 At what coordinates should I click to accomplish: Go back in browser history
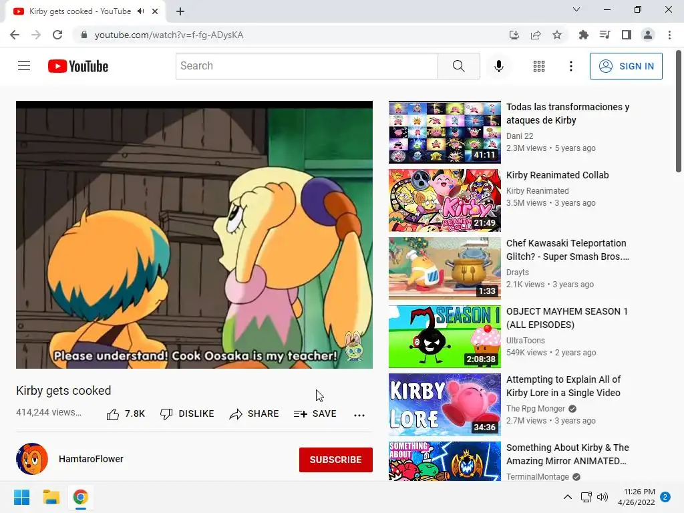[15, 35]
